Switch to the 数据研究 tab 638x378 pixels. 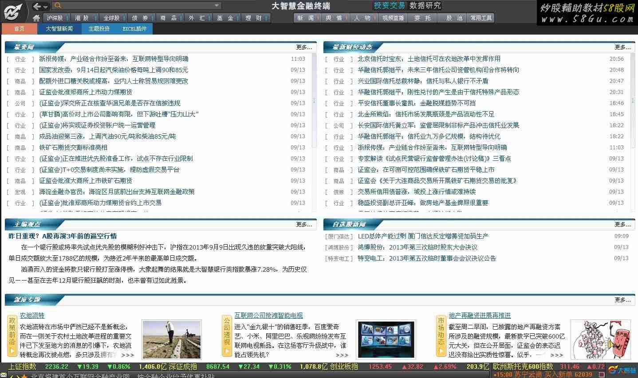point(425,6)
